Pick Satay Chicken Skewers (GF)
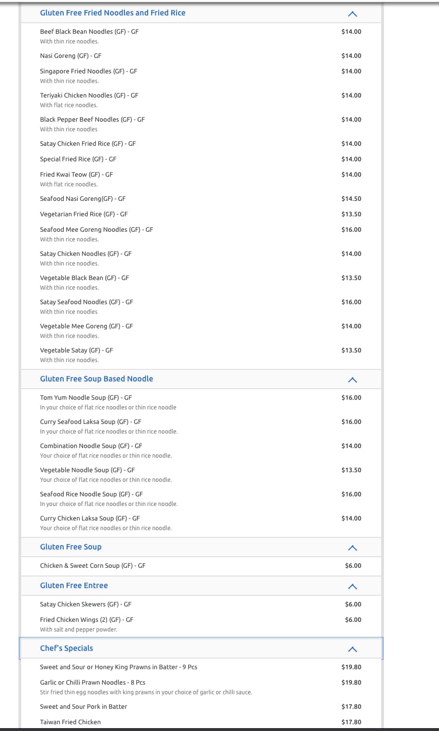This screenshot has height=731, width=439. click(85, 604)
